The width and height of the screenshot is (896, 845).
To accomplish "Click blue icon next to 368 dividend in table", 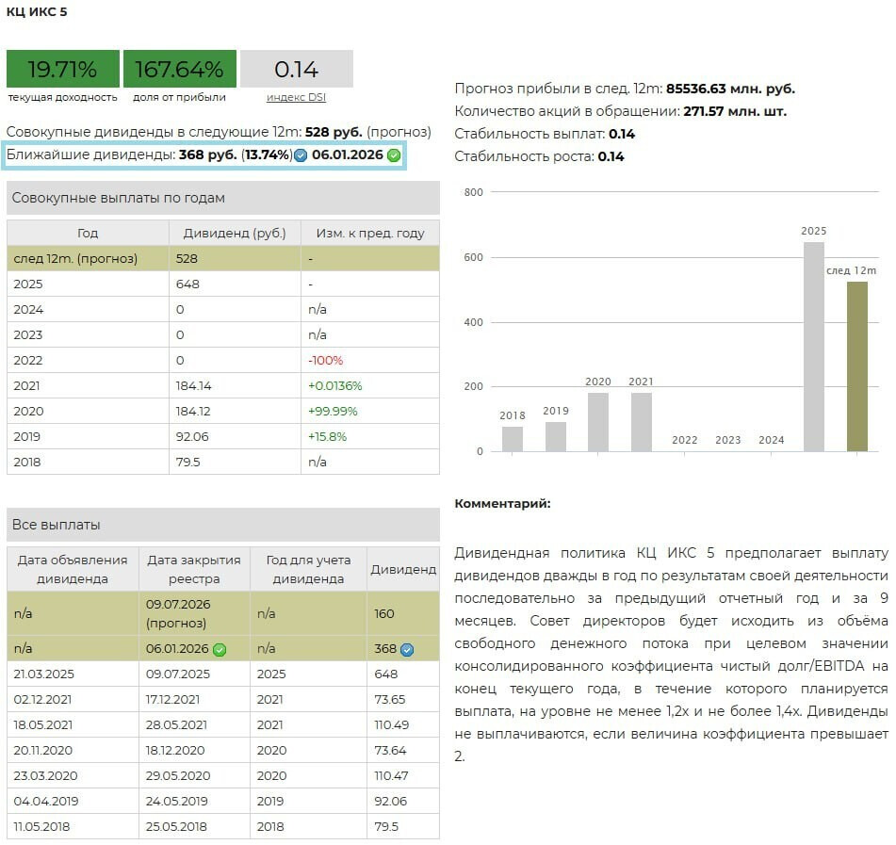I will coord(407,649).
